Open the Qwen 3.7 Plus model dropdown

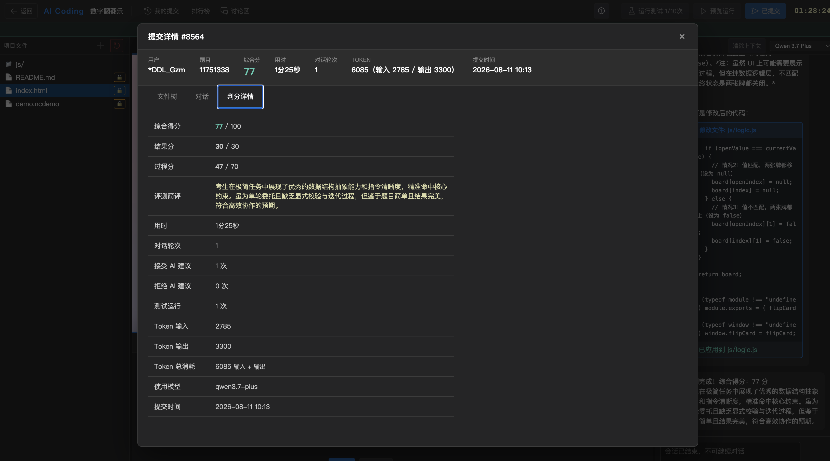coord(800,46)
